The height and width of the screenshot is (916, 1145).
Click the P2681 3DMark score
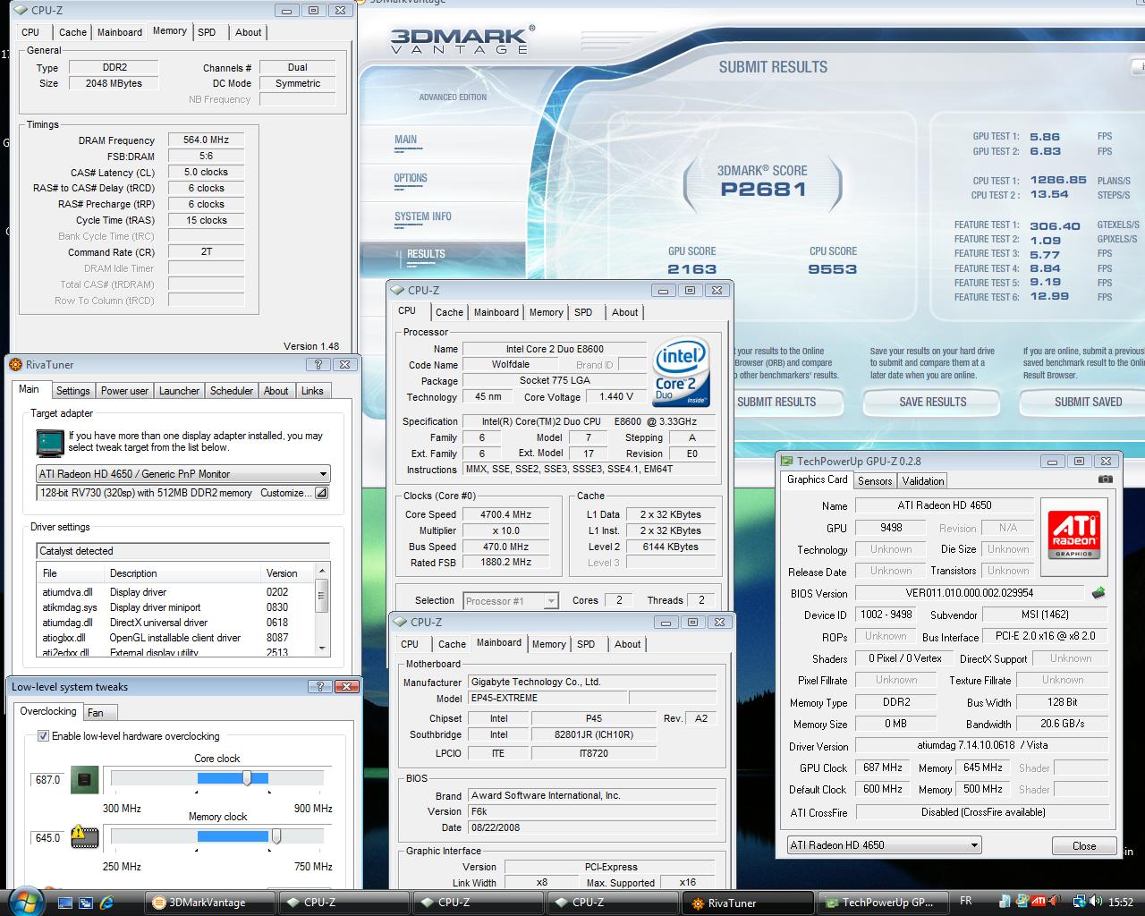click(763, 190)
